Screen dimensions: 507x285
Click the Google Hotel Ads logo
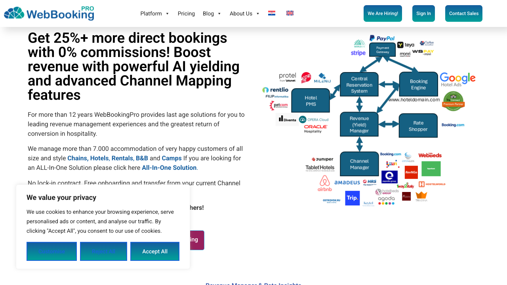(457, 80)
